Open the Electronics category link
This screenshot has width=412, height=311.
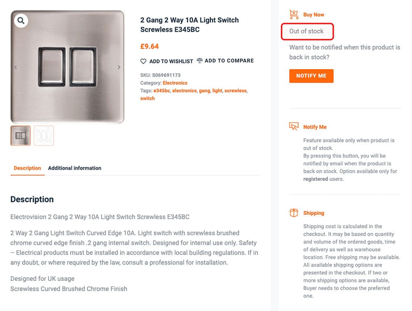coord(175,83)
